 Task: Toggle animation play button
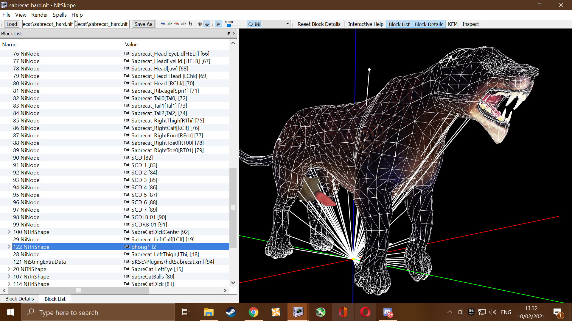(218, 24)
